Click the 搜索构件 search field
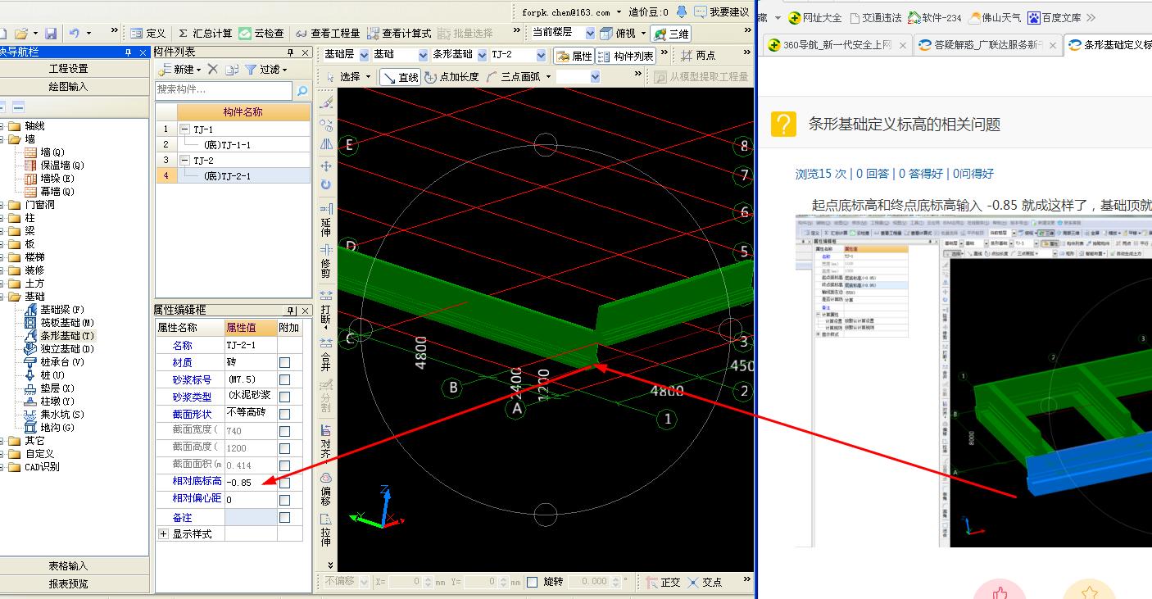This screenshot has width=1152, height=599. coord(223,90)
